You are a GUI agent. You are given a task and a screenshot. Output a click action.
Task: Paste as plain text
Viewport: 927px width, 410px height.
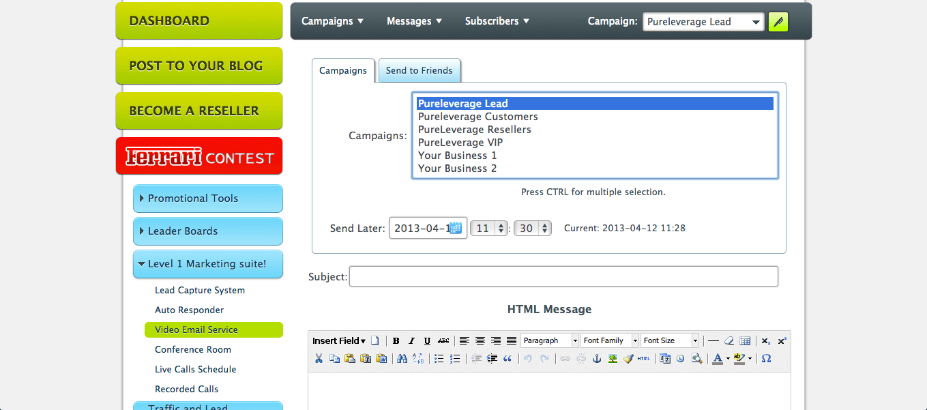pyautogui.click(x=366, y=358)
